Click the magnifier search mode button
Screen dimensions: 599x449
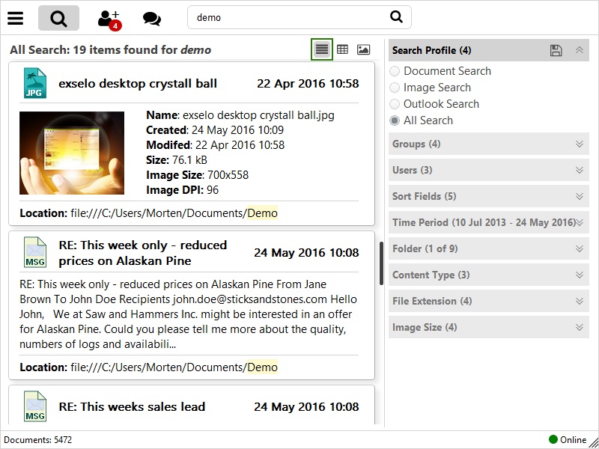[x=58, y=18]
